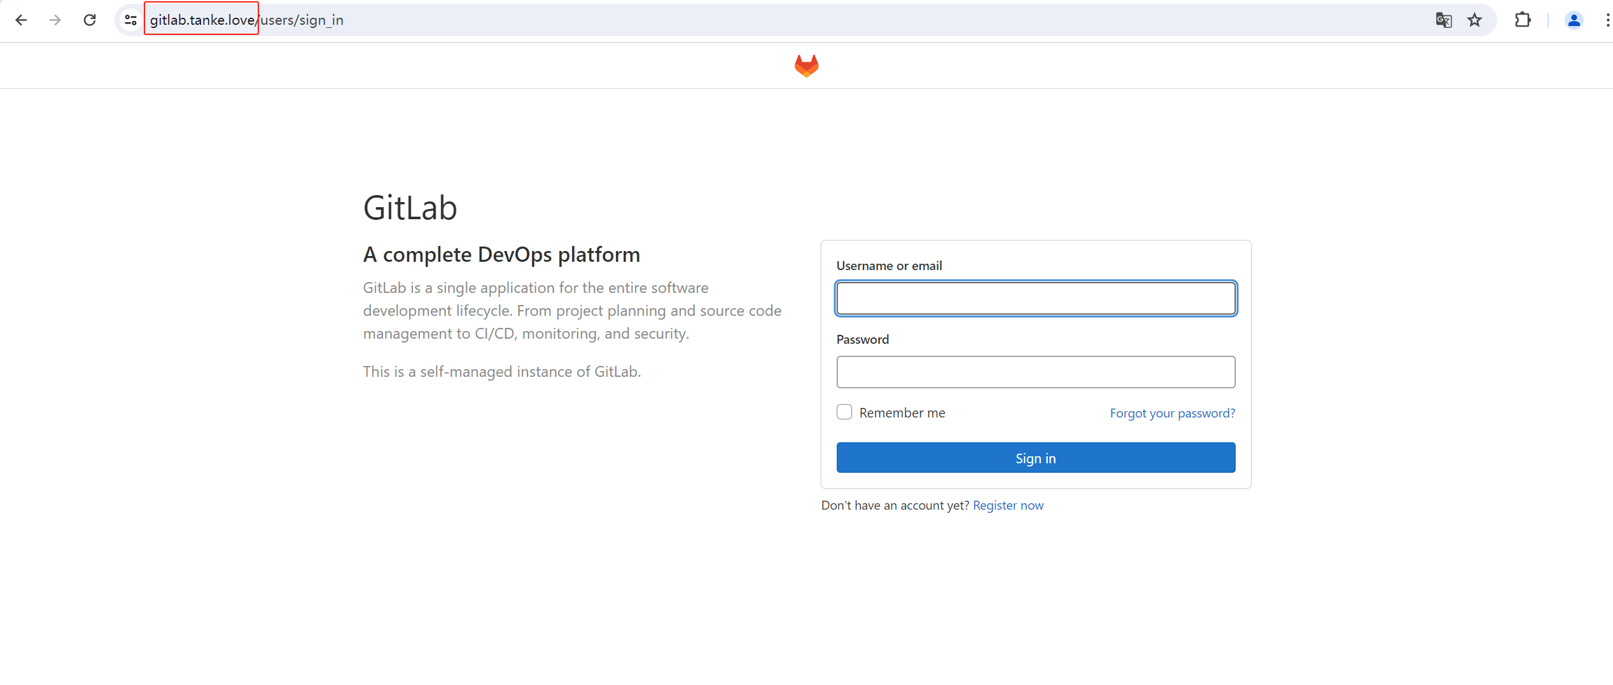Click the "Remember me" label text

(x=902, y=413)
